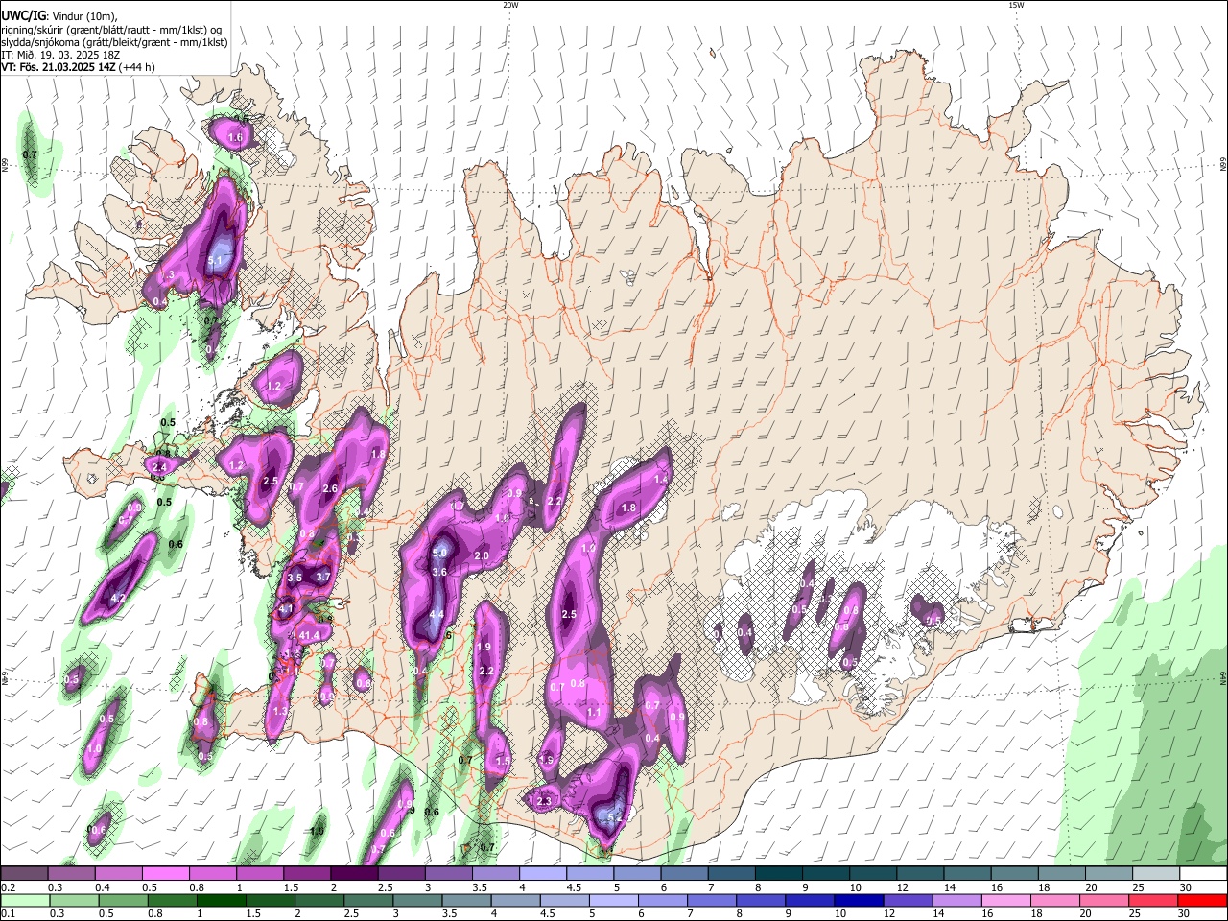The width and height of the screenshot is (1228, 921).
Task: Pick the light periwinkle swatch between 4 and 4.5 in the upper legend
Action: point(542,874)
